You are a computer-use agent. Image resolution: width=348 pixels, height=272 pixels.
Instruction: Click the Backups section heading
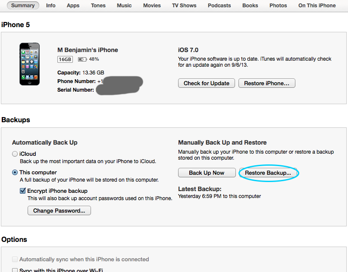16,120
